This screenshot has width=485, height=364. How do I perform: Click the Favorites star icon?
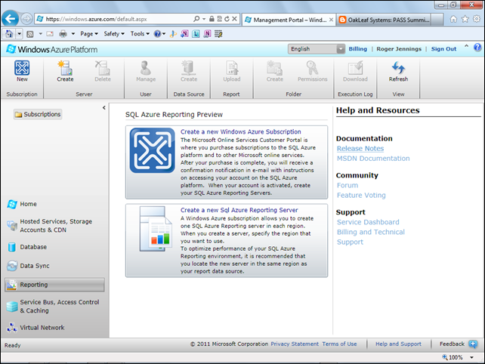tap(465, 19)
